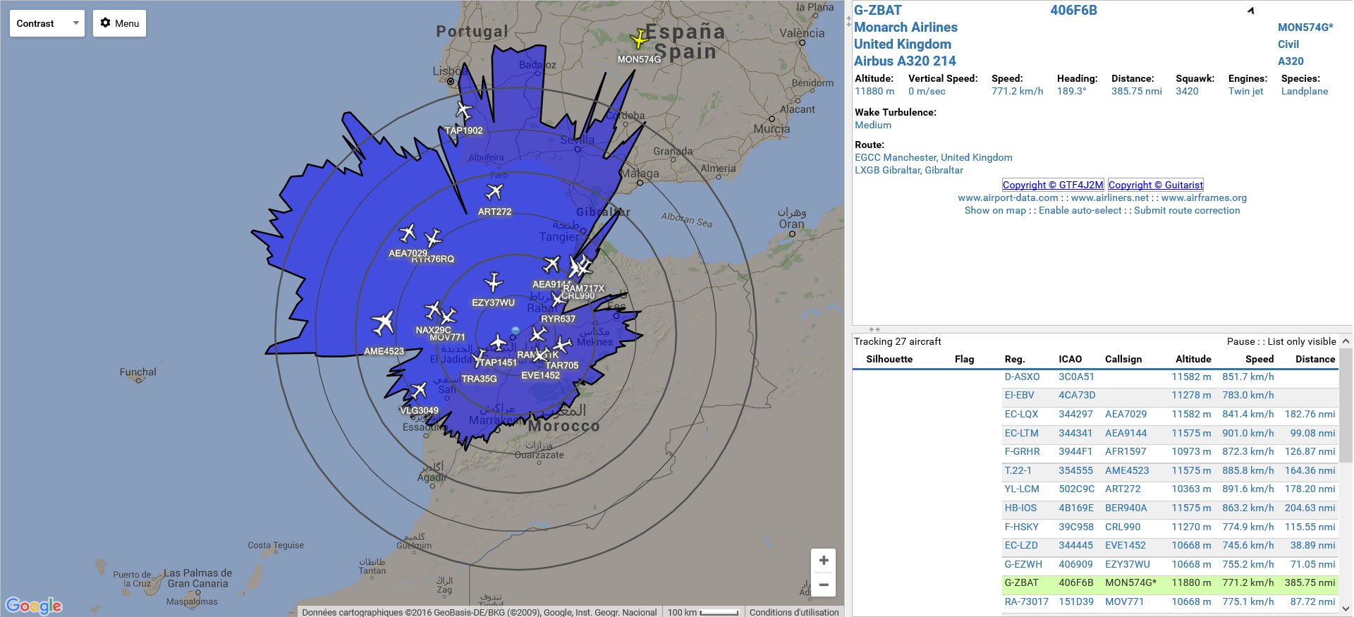Zoom in the map with plus button
This screenshot has width=1354, height=617.
pyautogui.click(x=823, y=561)
